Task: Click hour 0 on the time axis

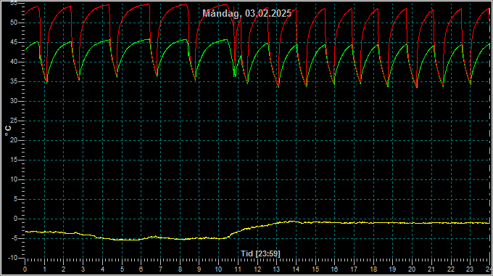Action: pyautogui.click(x=25, y=269)
